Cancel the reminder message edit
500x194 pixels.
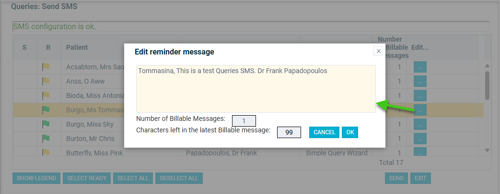pos(324,132)
